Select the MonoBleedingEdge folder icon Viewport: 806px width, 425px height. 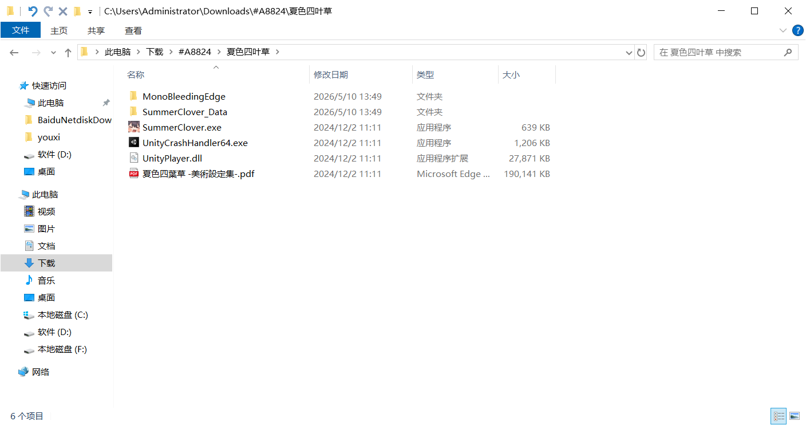click(133, 96)
